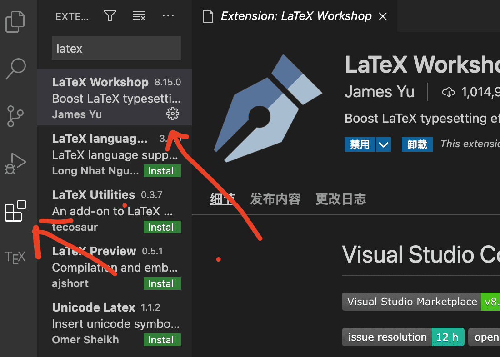The width and height of the screenshot is (500, 357).
Task: Select LaTeX Utilities extension entry
Action: coord(115,210)
